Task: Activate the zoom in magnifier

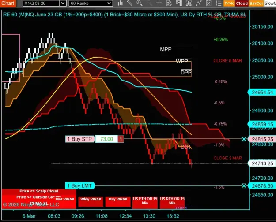Action: pyautogui.click(x=140, y=3)
